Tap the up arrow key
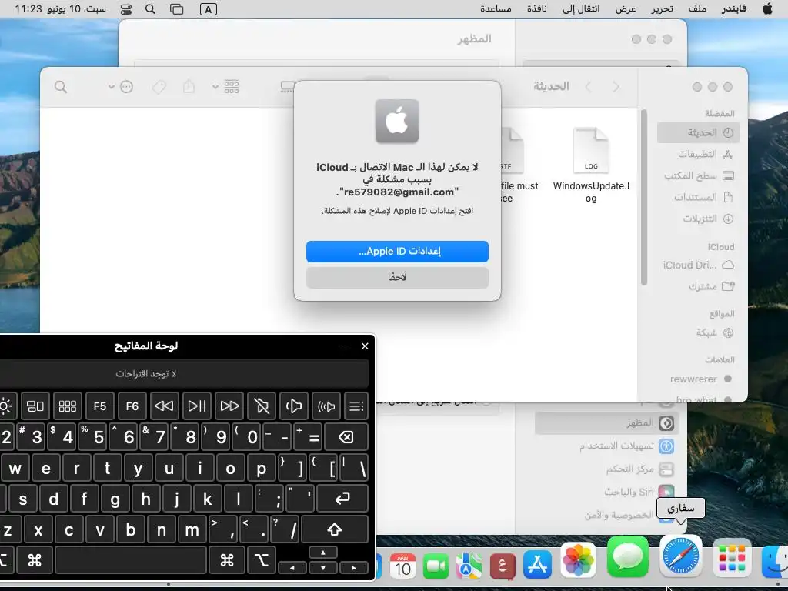 tap(322, 553)
